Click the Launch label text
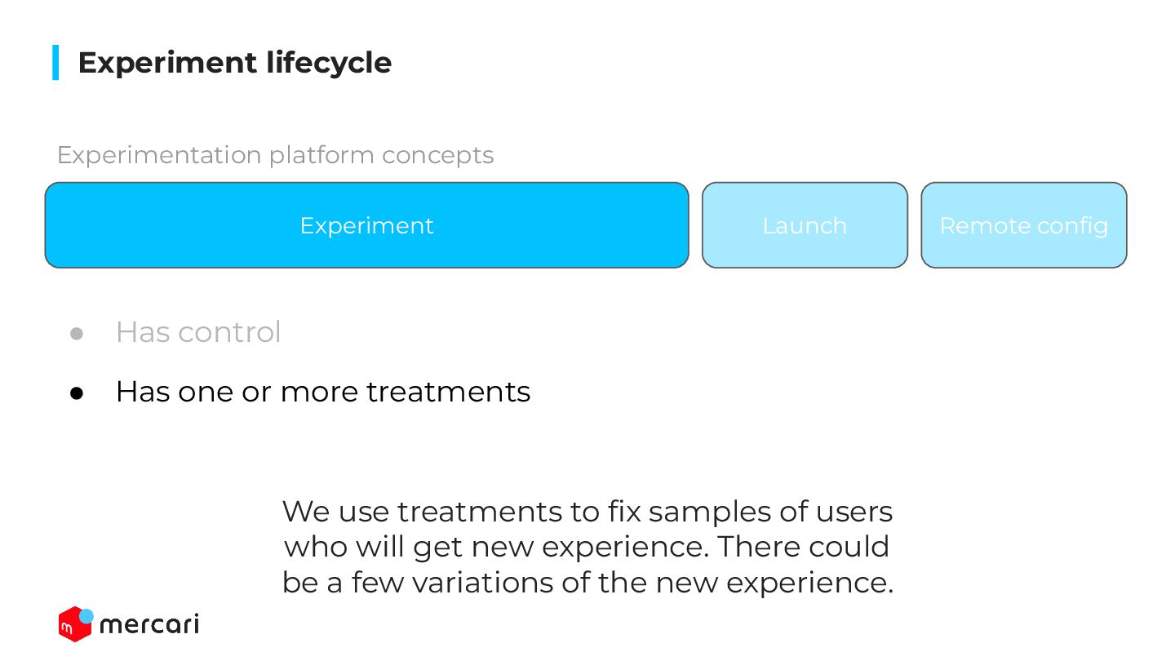 pyautogui.click(x=805, y=226)
